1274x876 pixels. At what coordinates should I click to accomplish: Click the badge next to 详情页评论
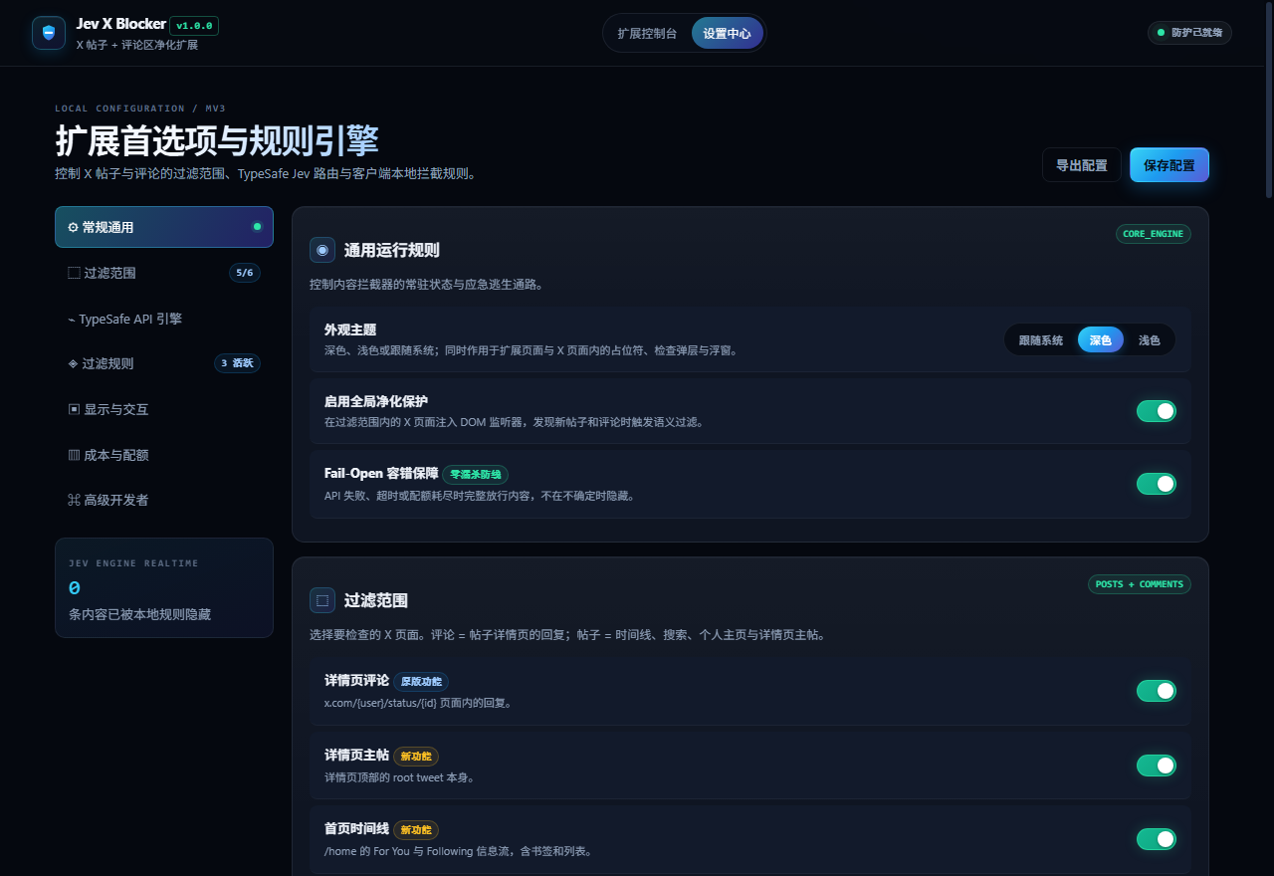[421, 682]
